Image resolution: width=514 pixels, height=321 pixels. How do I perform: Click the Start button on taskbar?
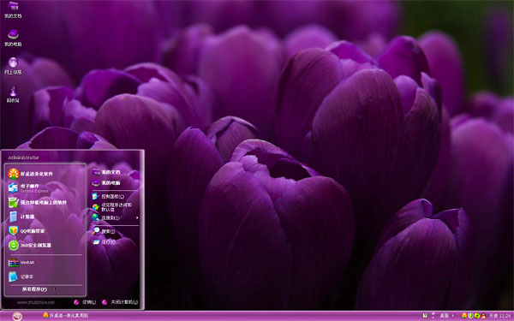click(17, 316)
